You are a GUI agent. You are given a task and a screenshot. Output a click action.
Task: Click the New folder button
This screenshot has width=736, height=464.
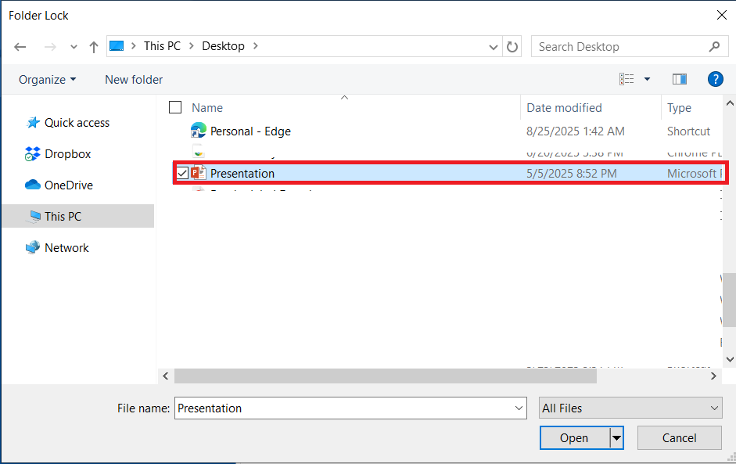134,79
